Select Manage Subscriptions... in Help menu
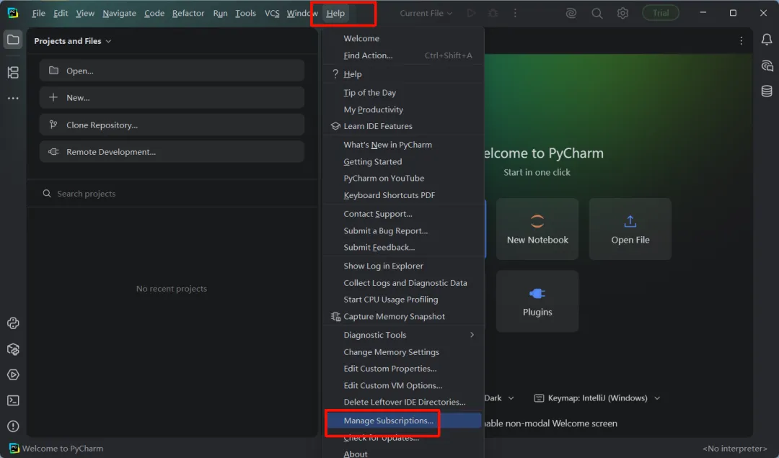Viewport: 779px width, 458px height. [x=403, y=421]
